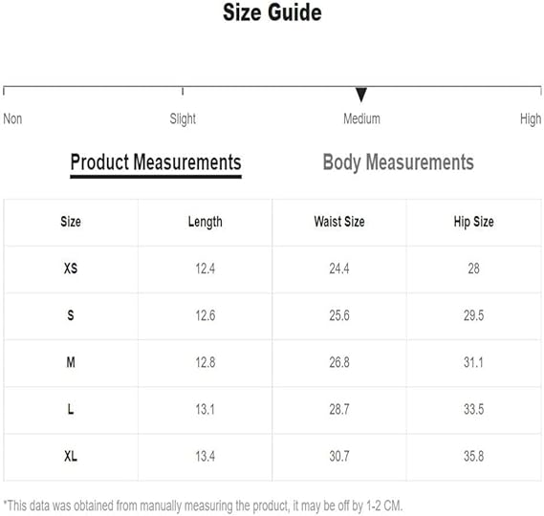The height and width of the screenshot is (516, 544).
Task: Select the XL size row label
Action: click(71, 456)
